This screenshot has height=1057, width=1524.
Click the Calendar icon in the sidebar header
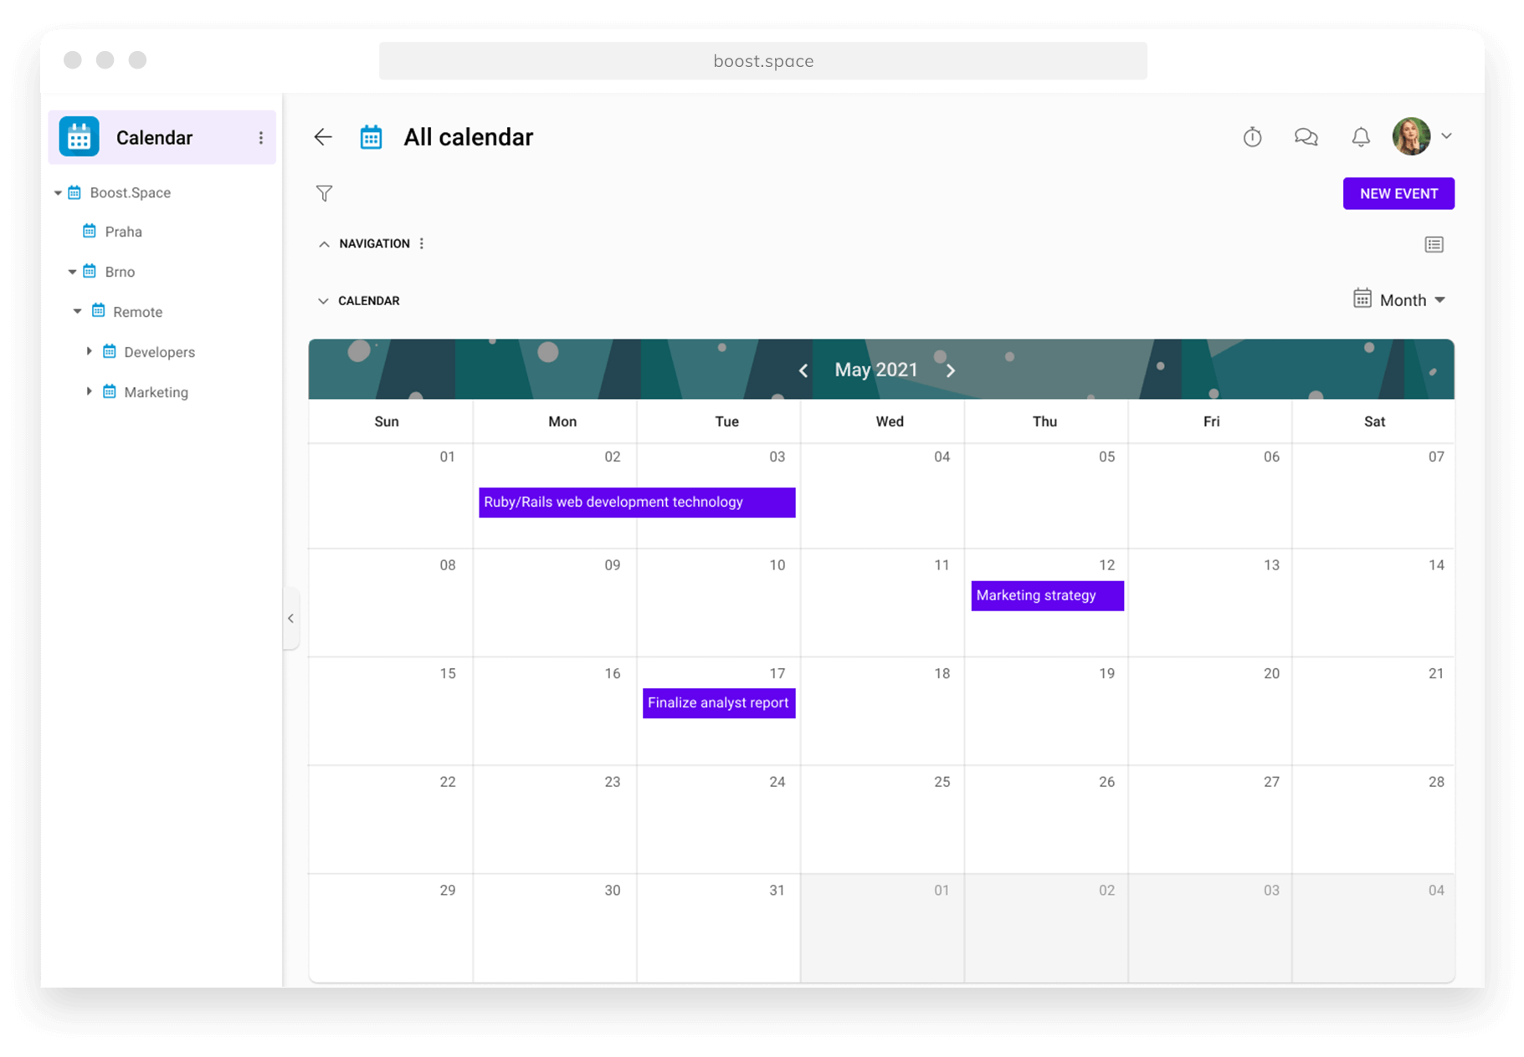pyautogui.click(x=78, y=136)
